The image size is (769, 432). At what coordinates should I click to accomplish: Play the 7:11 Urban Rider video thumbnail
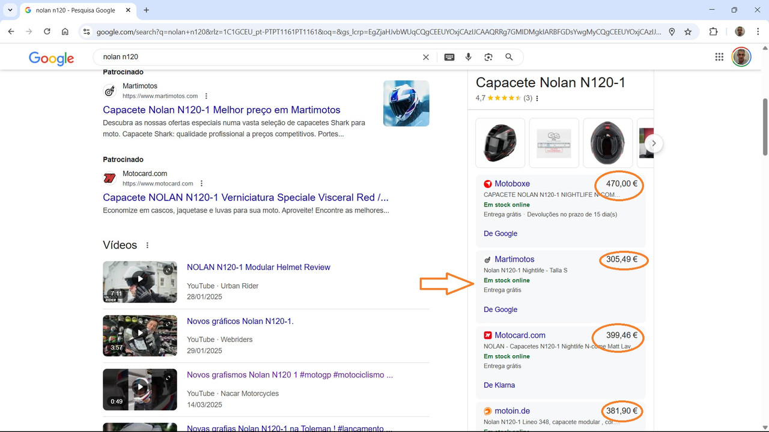pos(140,282)
